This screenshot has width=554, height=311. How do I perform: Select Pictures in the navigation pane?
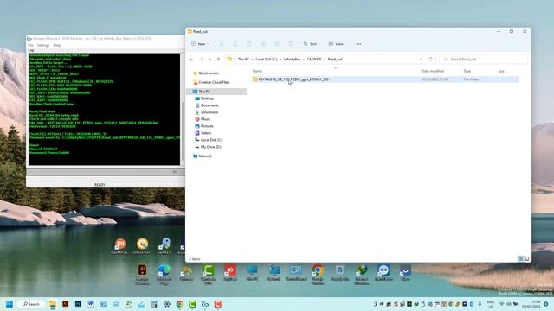[x=204, y=126]
